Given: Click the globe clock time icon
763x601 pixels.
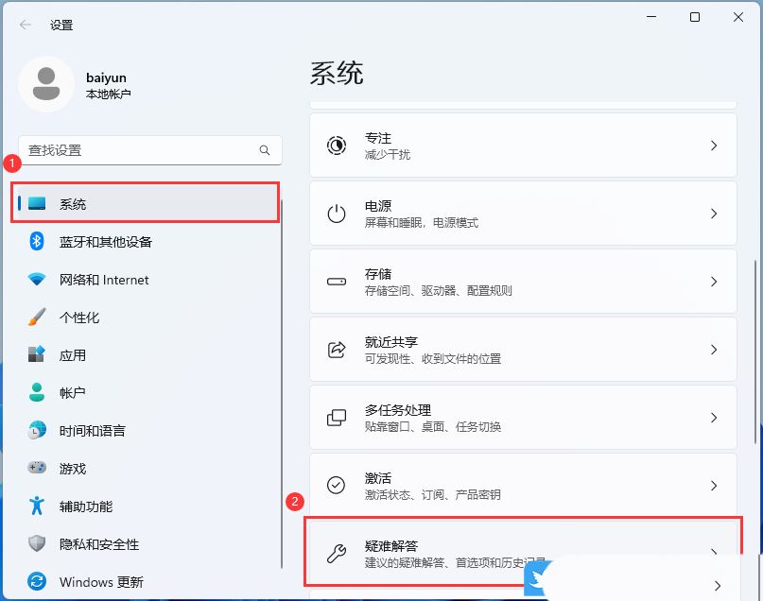Looking at the screenshot, I should [x=37, y=430].
